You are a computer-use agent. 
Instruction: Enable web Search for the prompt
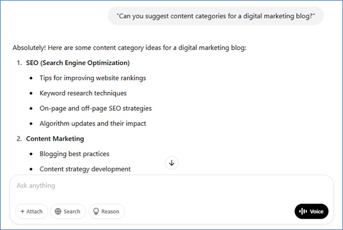68,211
